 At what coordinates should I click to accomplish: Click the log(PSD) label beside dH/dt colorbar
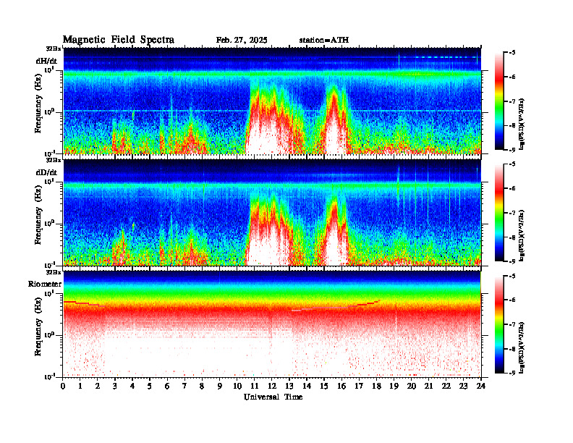point(522,125)
